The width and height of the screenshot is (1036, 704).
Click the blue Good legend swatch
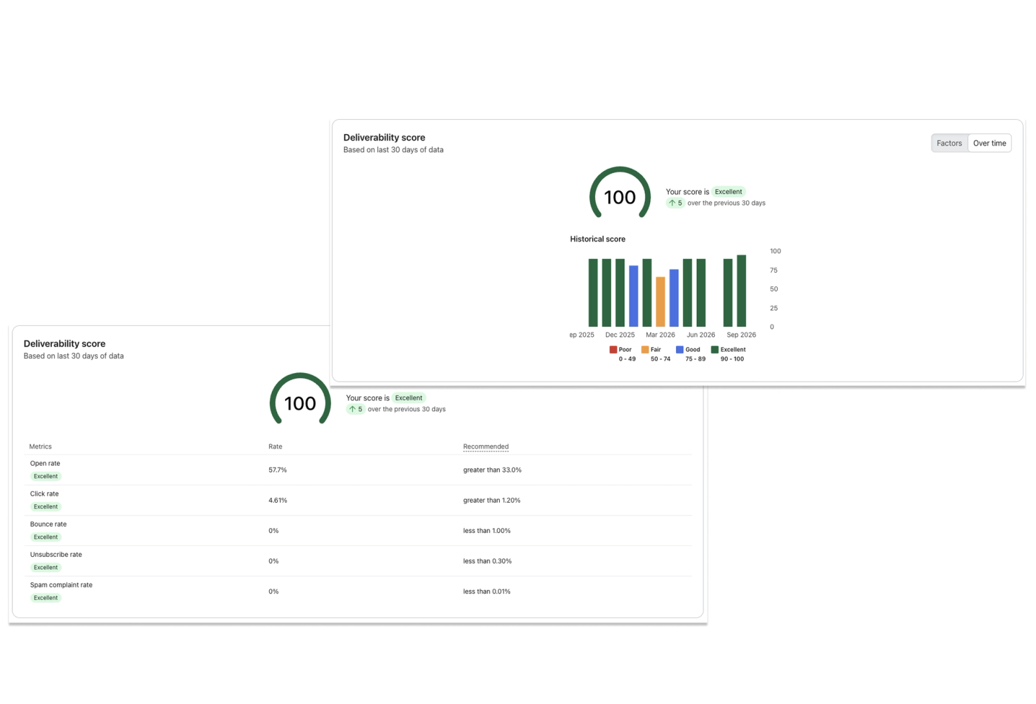pos(680,349)
